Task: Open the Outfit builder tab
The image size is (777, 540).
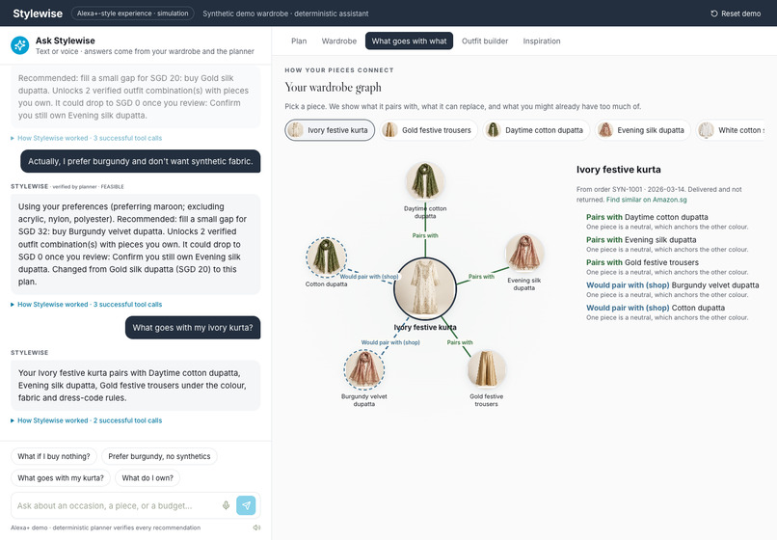Action: pyautogui.click(x=485, y=41)
